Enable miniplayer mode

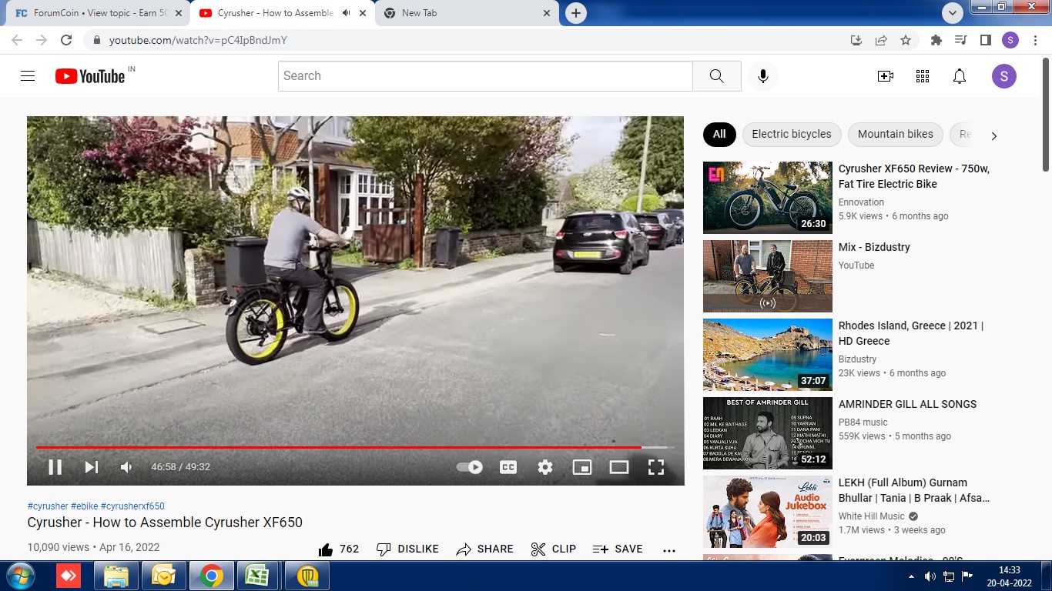click(582, 467)
